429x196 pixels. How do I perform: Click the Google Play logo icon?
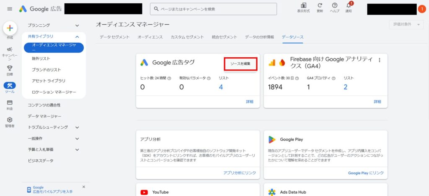(x=272, y=140)
